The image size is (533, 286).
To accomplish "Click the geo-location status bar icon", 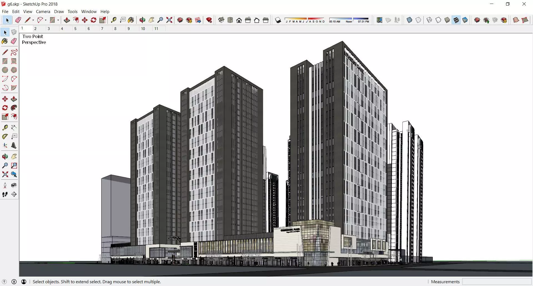I will (x=4, y=282).
